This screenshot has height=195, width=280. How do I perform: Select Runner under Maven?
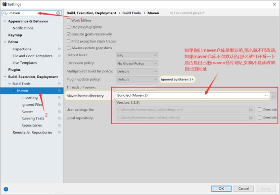[x=27, y=111]
